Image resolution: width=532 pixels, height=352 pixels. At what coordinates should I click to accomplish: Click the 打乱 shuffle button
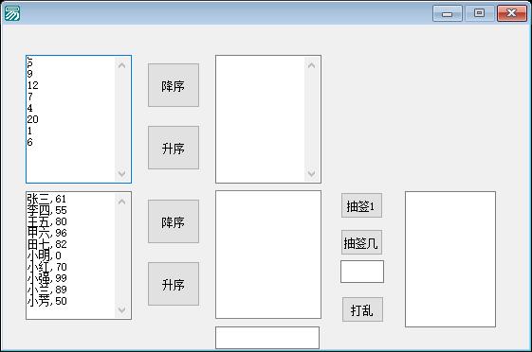[362, 309]
